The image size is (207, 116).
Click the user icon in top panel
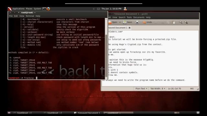125,9
